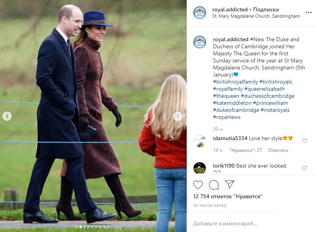Click the #katemiddleton hashtag

tap(232, 103)
